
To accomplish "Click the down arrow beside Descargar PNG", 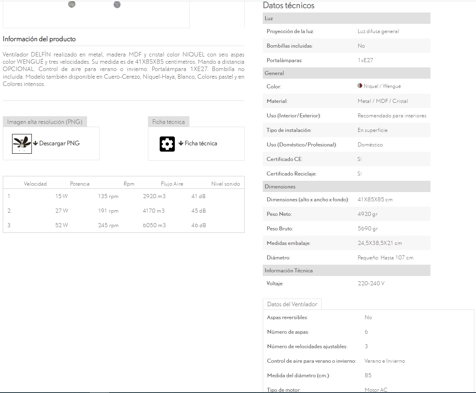I will click(x=35, y=143).
